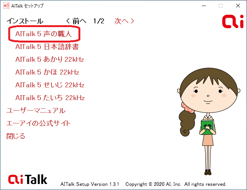Viewport: 247px width, 190px height.
Task: Click the AiTalk logo at bottom left
Action: [28, 179]
